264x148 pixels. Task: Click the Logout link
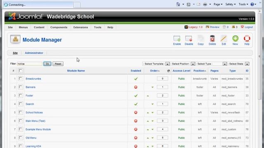pos(249,27)
